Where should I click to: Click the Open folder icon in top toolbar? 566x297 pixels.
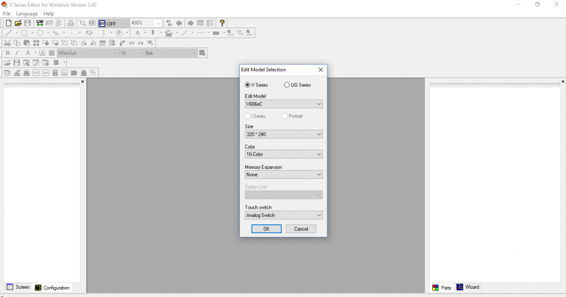click(18, 23)
